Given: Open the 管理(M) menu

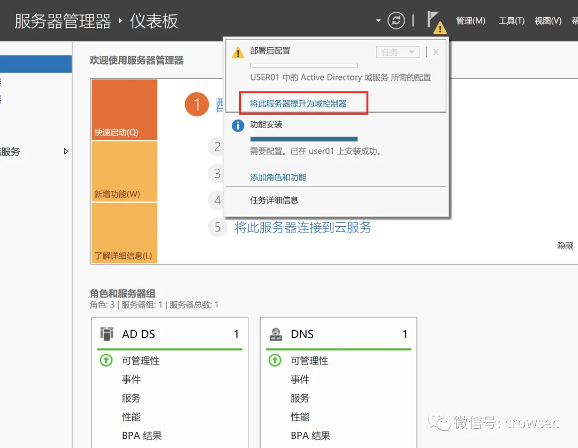Looking at the screenshot, I should click(x=470, y=21).
